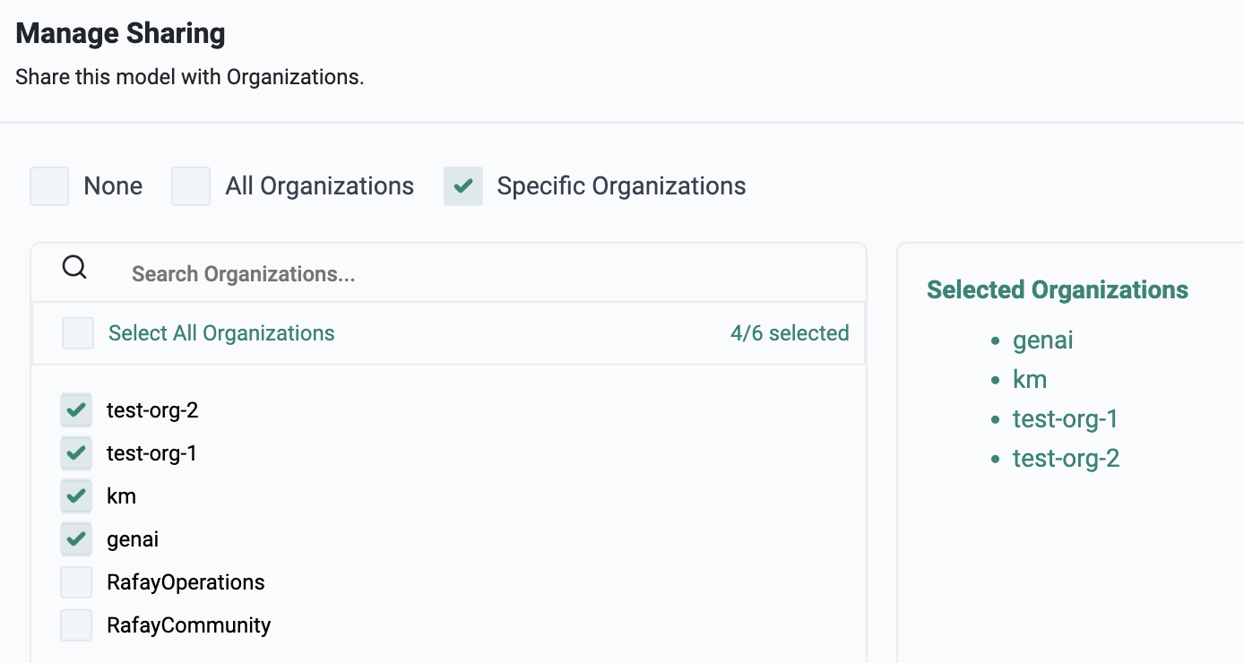
Task: Click the RafayCommunity label text
Action: coord(188,625)
